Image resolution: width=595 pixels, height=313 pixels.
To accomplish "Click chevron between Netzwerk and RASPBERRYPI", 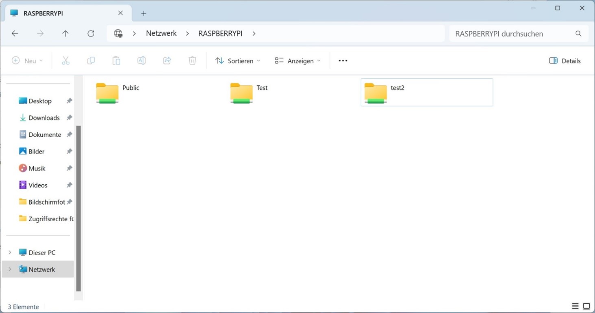I will tap(187, 34).
